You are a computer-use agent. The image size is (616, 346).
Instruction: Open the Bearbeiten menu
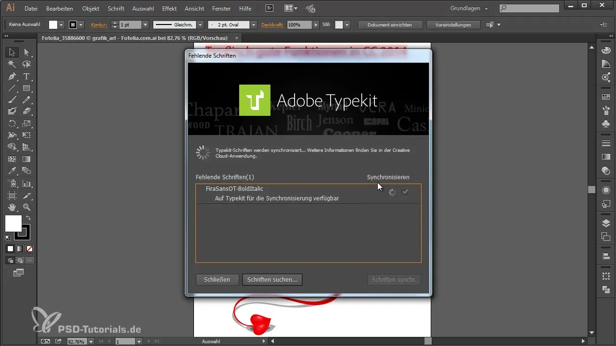tap(60, 9)
